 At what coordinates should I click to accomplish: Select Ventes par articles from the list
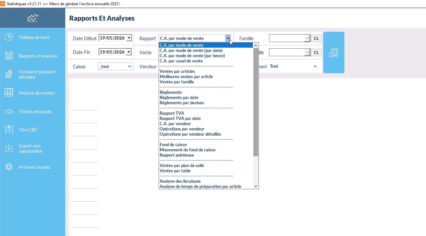[177, 71]
